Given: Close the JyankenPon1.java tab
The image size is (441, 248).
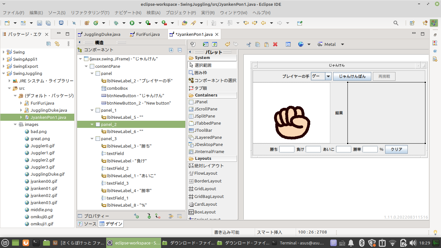Looking at the screenshot, I should click(x=217, y=34).
